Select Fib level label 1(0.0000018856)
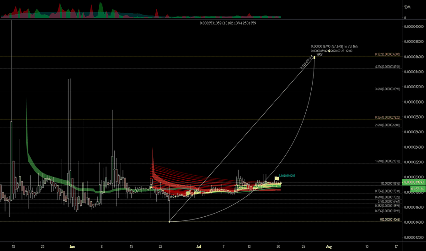The height and width of the screenshot is (251, 426). (390, 183)
